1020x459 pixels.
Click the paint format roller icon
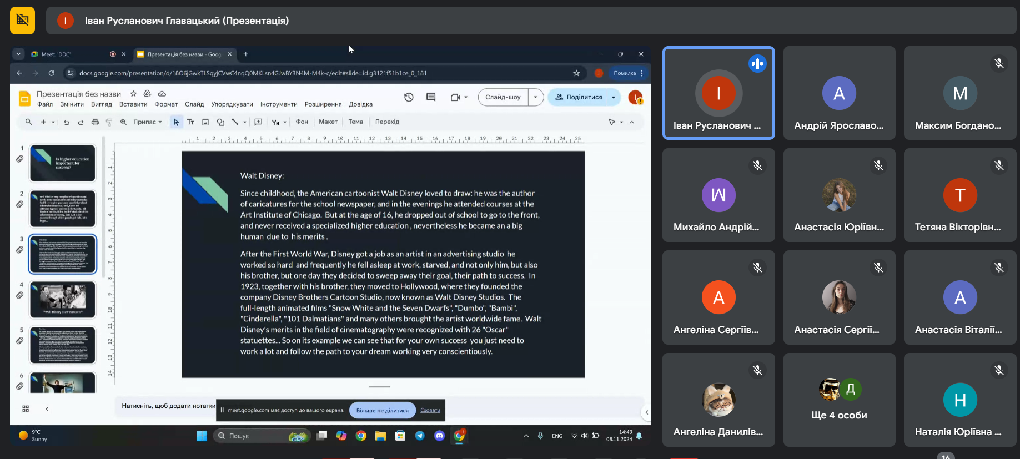109,122
